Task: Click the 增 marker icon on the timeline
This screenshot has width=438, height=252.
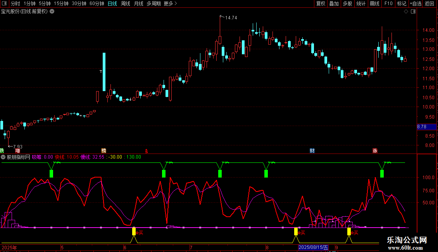Action: [17, 150]
